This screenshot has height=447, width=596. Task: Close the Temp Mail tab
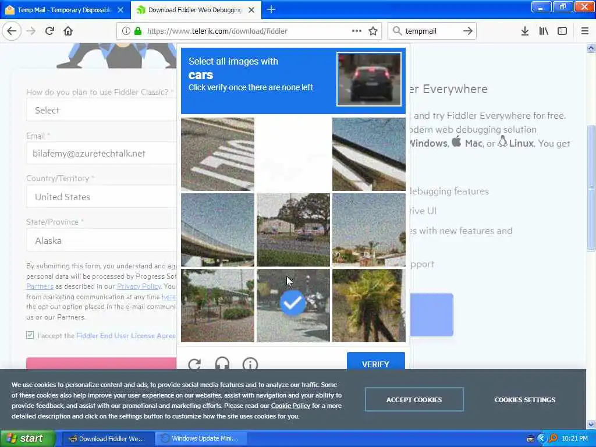[120, 10]
